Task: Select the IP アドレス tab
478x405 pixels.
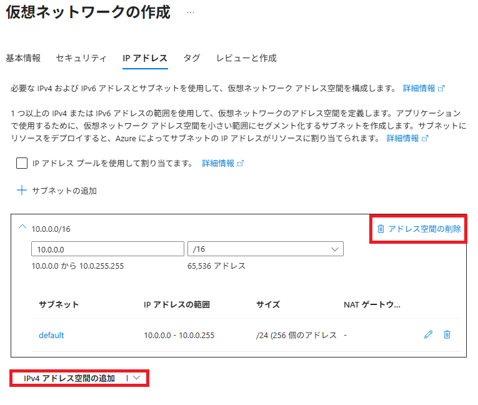Action: [145, 58]
